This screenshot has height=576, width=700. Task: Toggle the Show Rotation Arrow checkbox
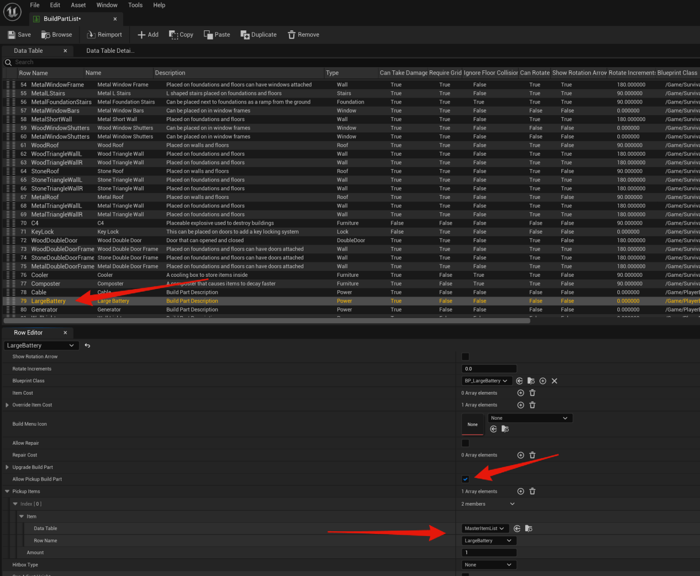(x=465, y=357)
